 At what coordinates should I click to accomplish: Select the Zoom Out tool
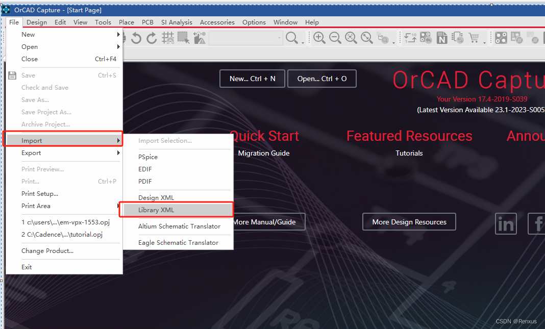[335, 37]
